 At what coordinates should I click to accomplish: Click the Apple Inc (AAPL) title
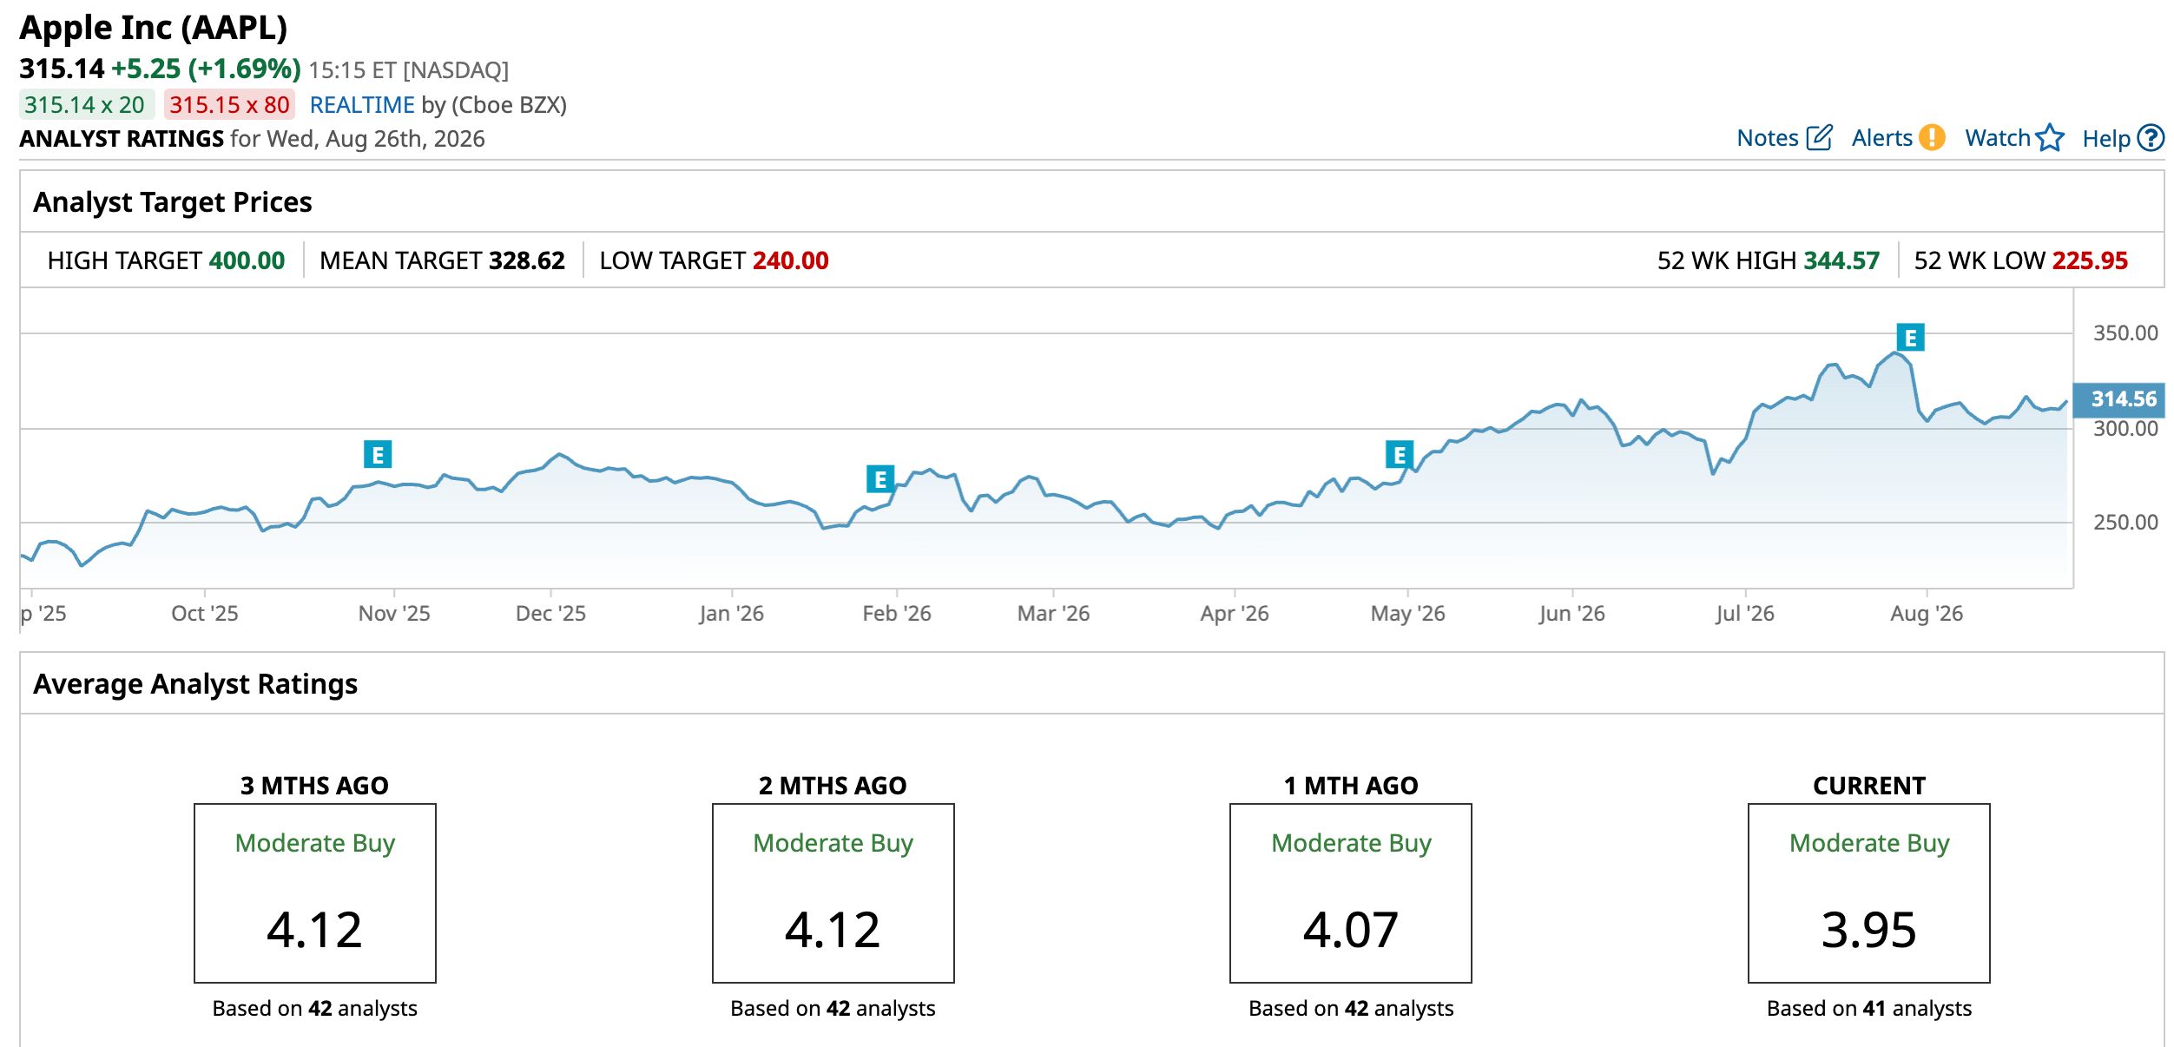[154, 28]
